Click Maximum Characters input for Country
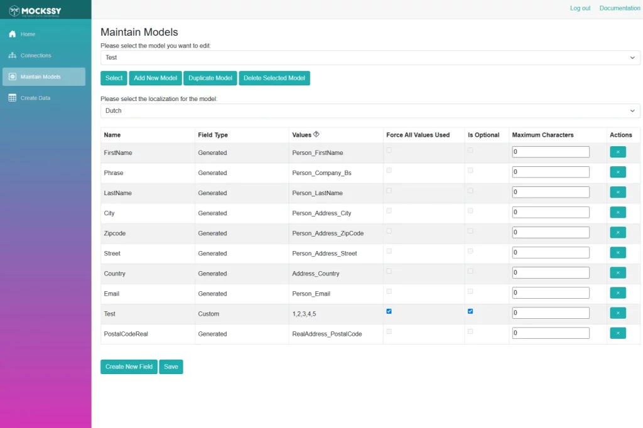The image size is (643, 428). click(551, 272)
